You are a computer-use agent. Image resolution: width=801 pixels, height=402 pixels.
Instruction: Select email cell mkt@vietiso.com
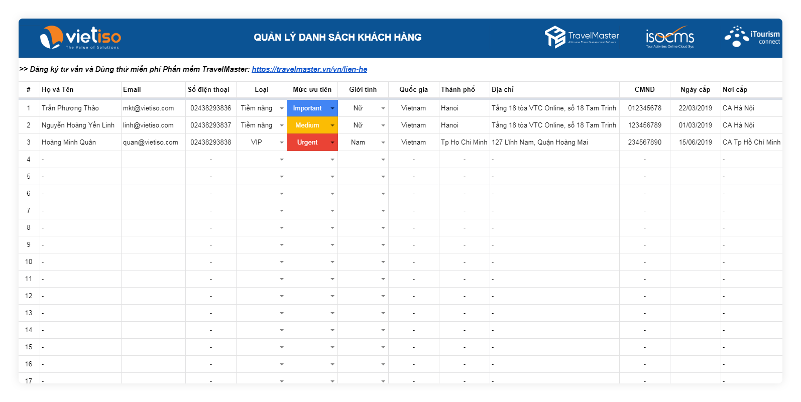point(153,108)
